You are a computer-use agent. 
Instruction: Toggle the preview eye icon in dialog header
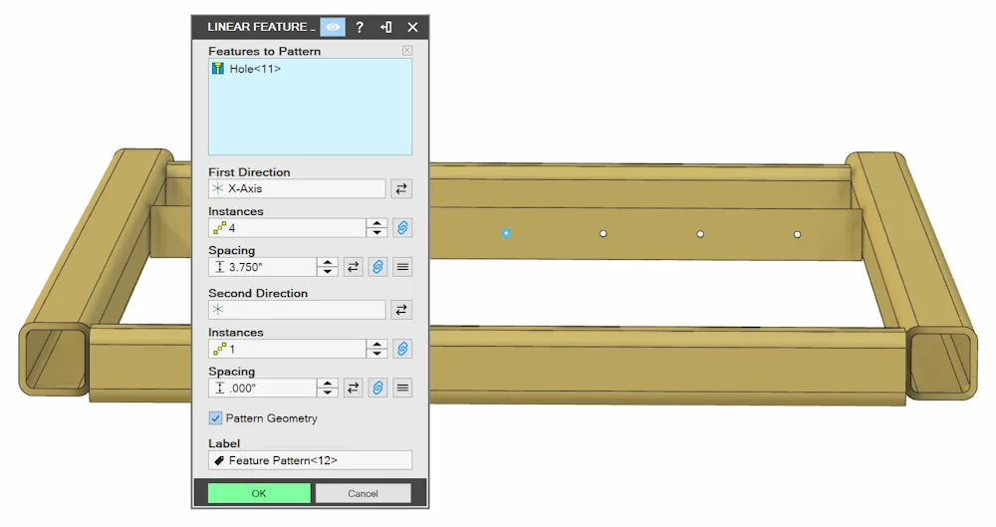tap(333, 27)
